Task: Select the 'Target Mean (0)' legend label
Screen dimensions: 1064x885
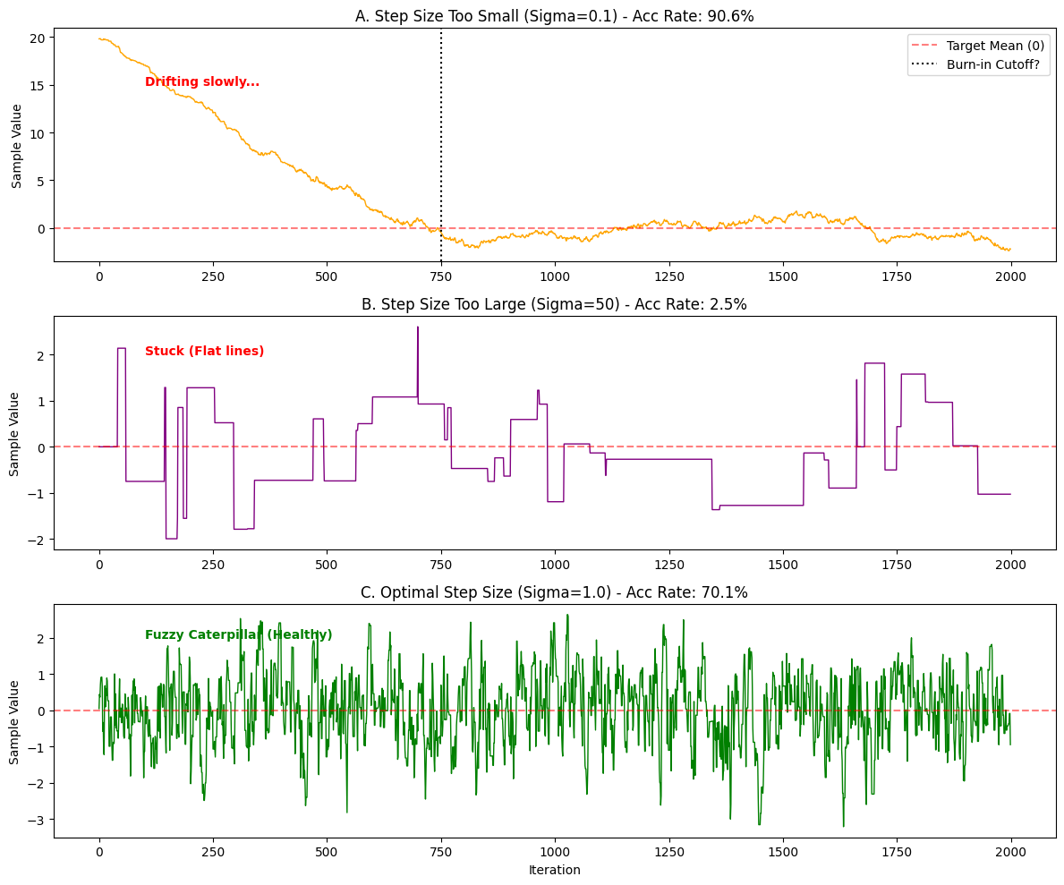Action: [995, 46]
